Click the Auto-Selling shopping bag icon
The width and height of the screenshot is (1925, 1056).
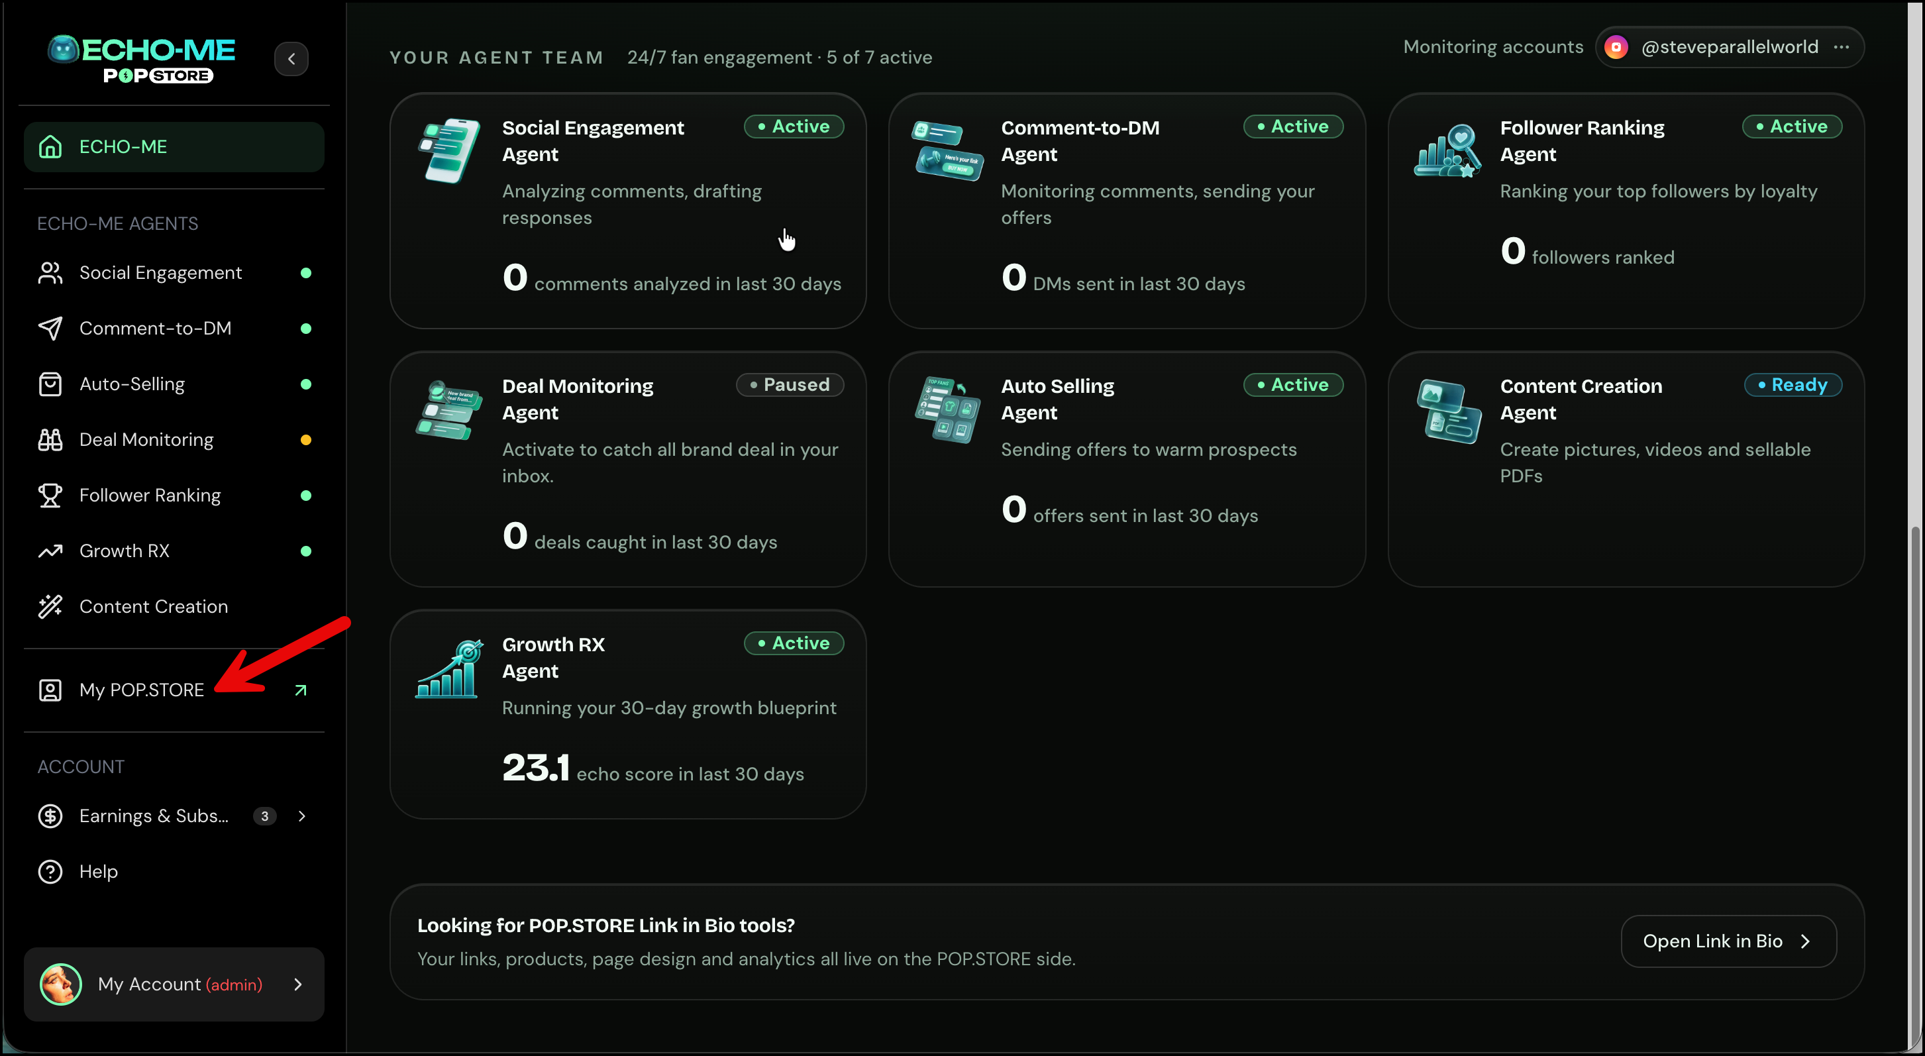pos(50,384)
